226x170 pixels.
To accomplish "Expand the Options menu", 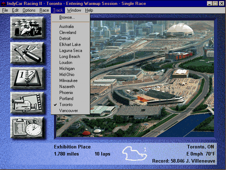I will click(x=29, y=10).
